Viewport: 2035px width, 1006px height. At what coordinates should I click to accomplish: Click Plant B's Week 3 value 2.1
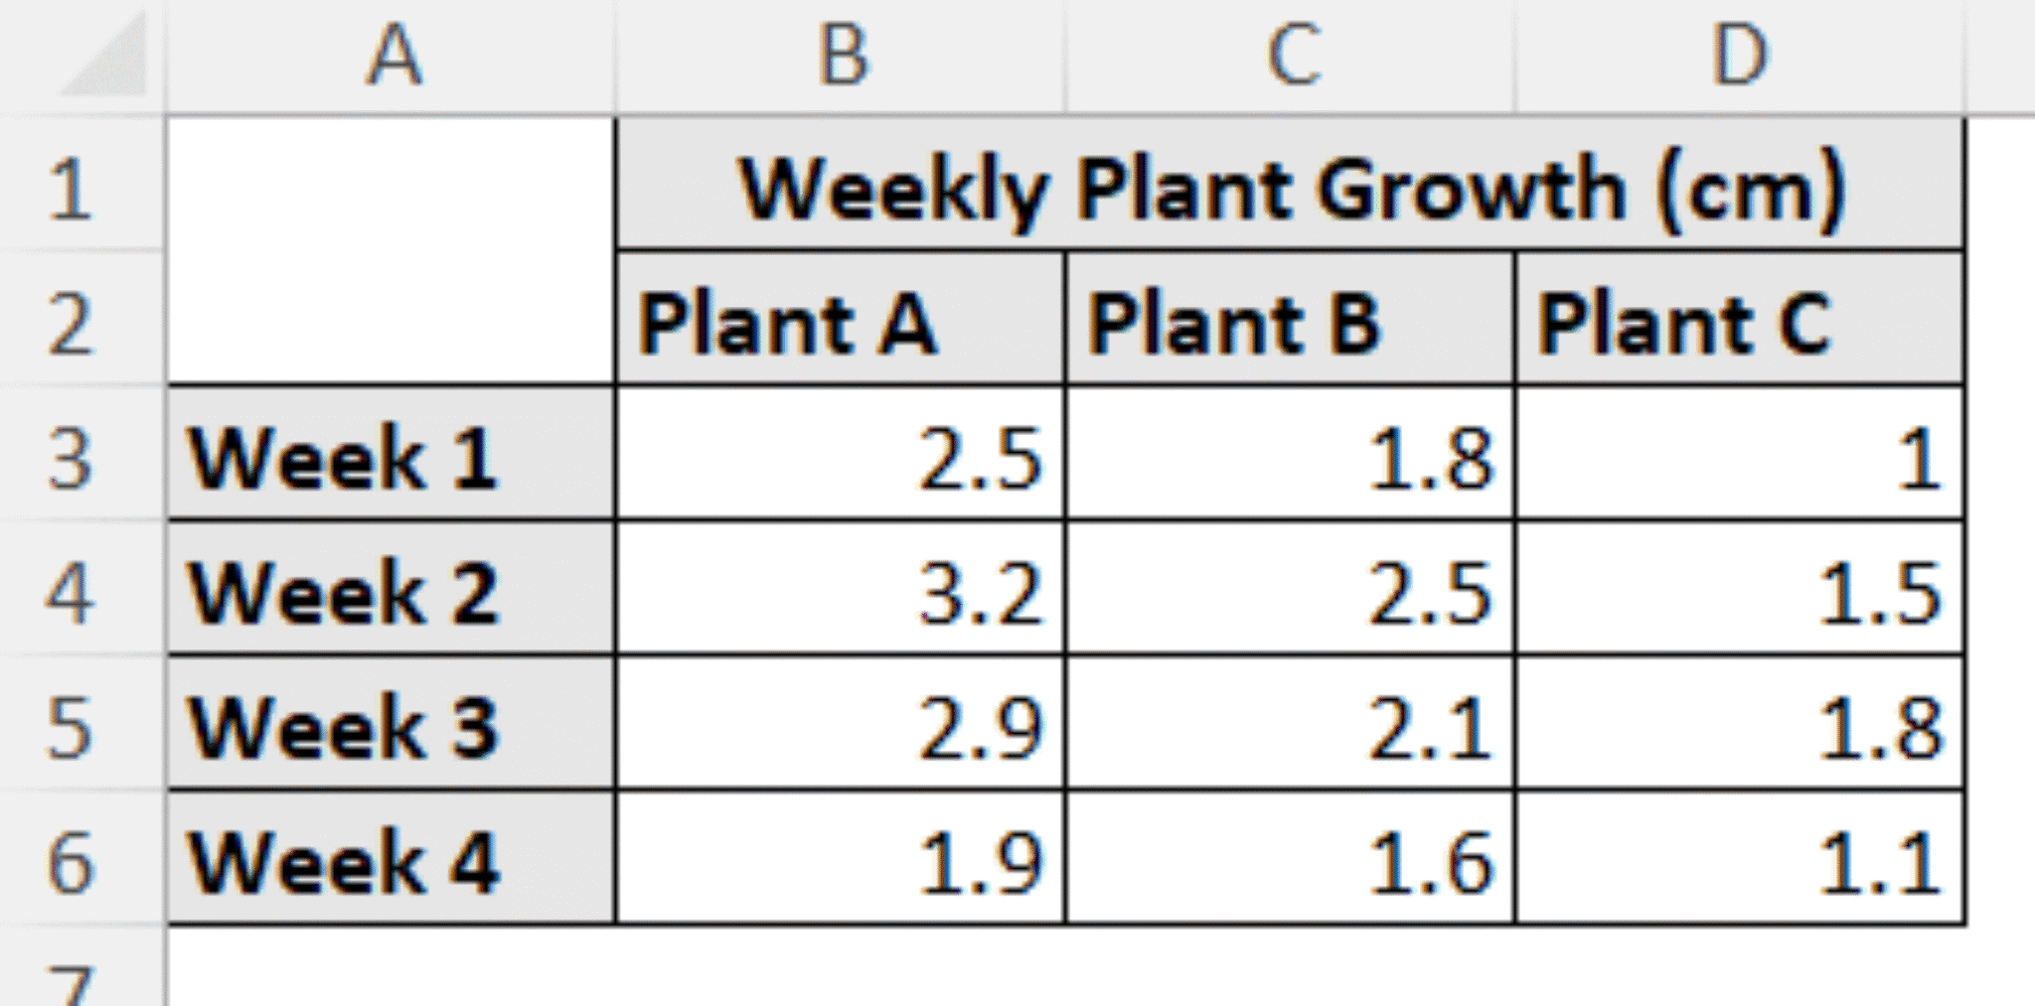point(1291,725)
